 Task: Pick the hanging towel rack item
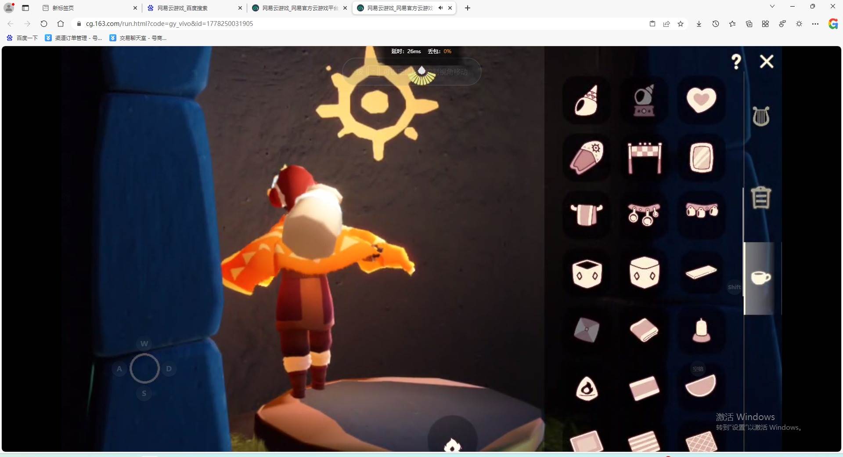[x=587, y=215]
